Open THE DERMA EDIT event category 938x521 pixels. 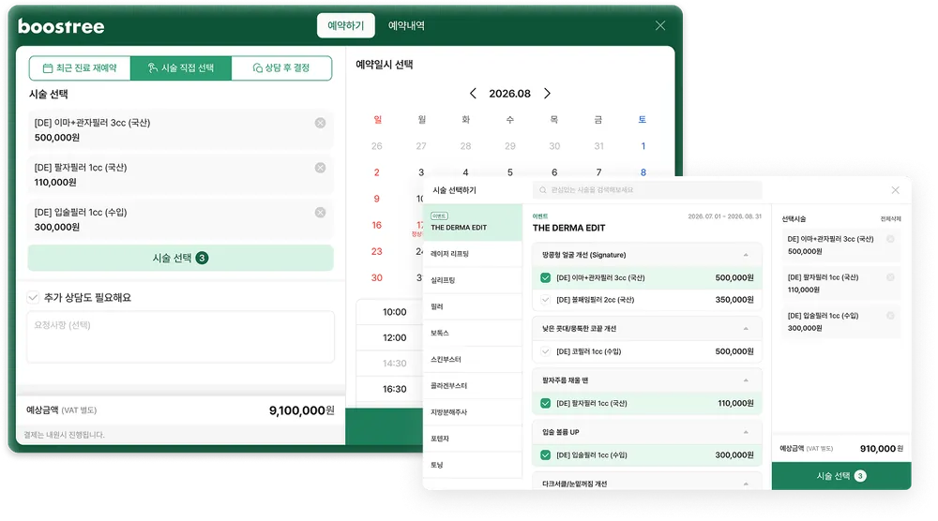(x=473, y=222)
